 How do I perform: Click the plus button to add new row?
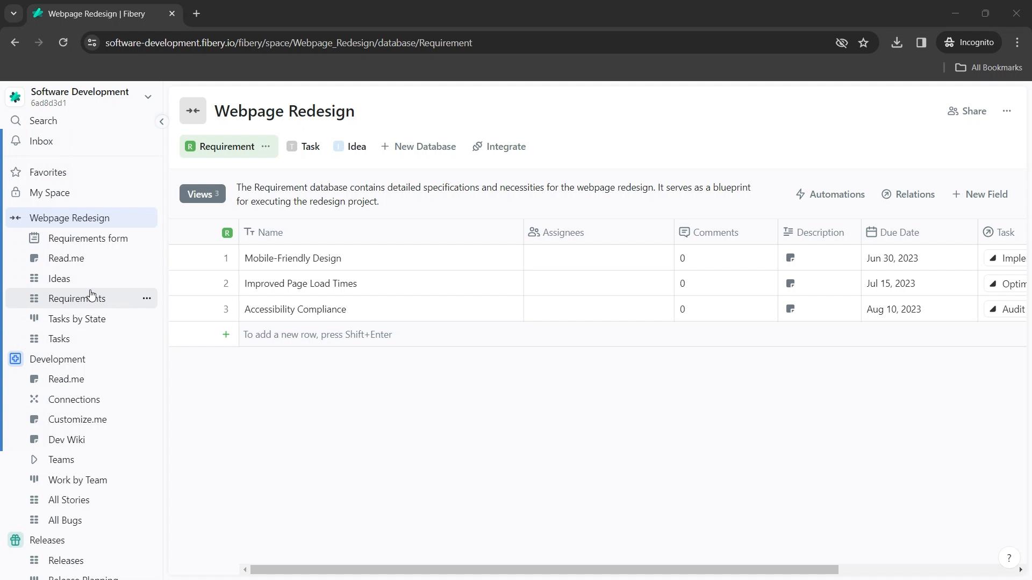tap(226, 334)
